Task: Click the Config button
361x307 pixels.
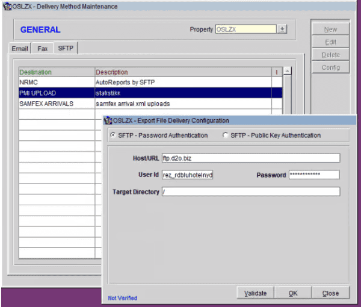Action: click(330, 67)
